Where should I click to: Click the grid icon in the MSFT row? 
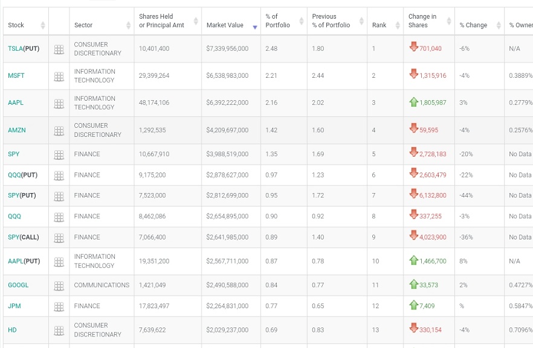pyautogui.click(x=59, y=77)
